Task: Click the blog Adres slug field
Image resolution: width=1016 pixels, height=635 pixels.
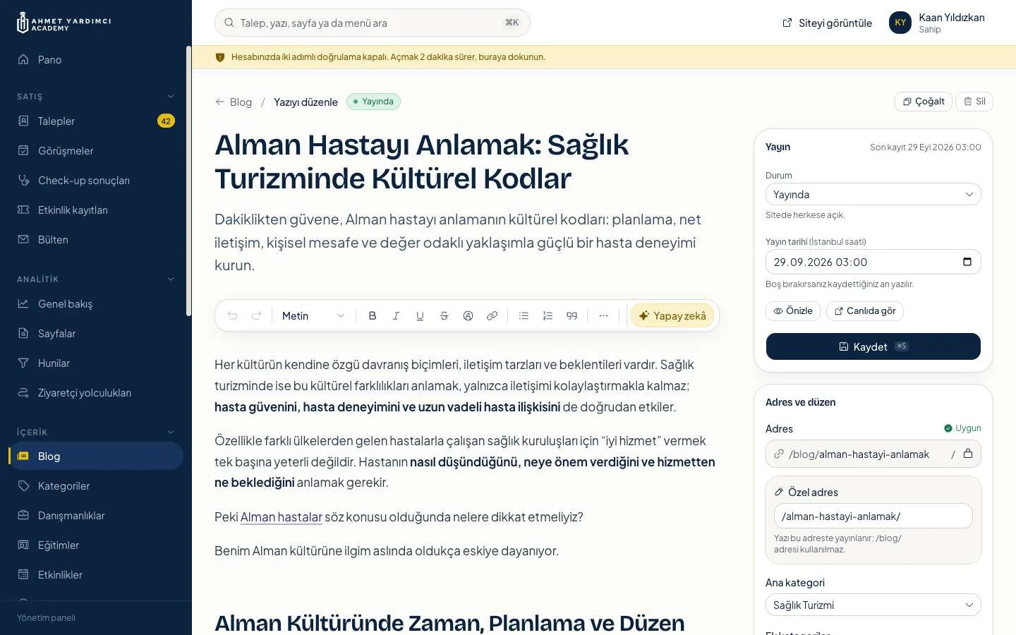Action: click(x=873, y=454)
